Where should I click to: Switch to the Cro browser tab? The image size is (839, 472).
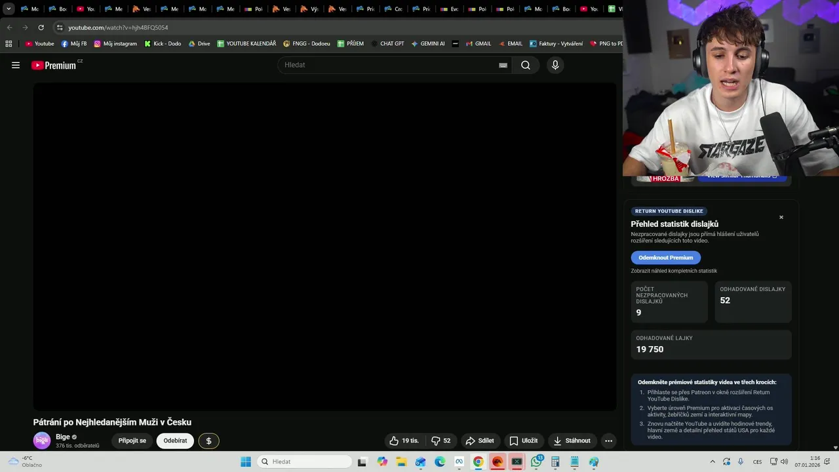[394, 9]
